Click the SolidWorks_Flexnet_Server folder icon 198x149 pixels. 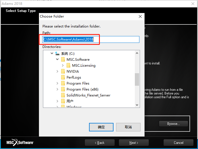click(63, 95)
